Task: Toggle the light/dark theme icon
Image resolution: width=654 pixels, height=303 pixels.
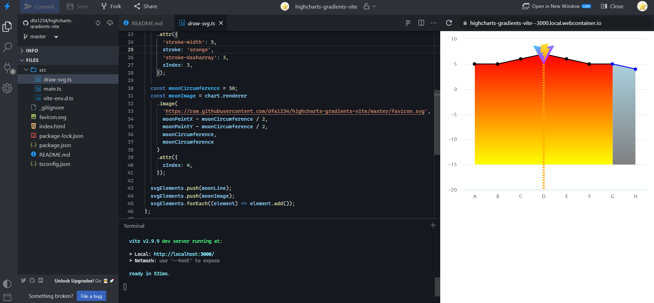Action: tap(7, 284)
